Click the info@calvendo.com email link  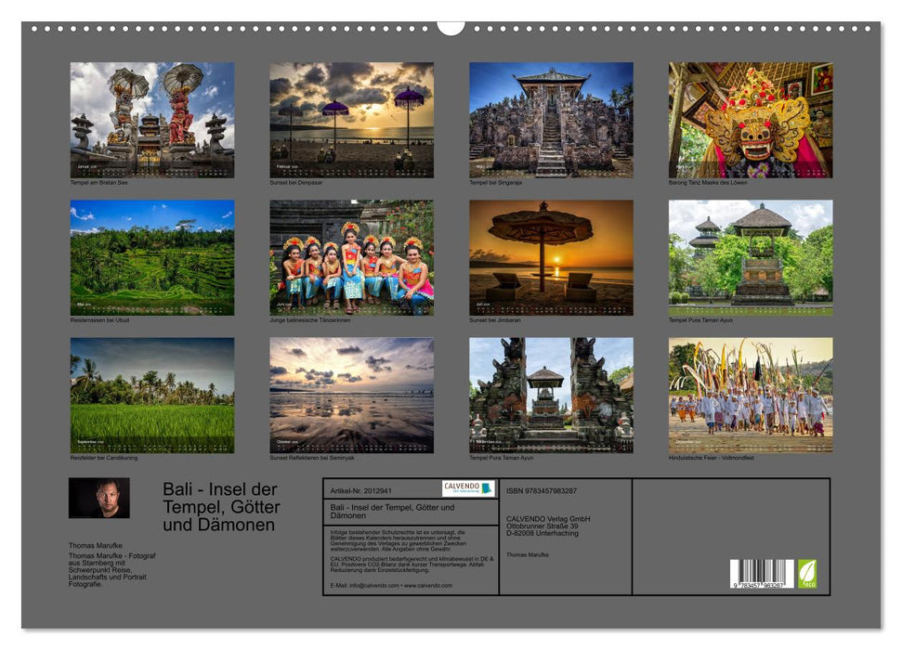373,586
